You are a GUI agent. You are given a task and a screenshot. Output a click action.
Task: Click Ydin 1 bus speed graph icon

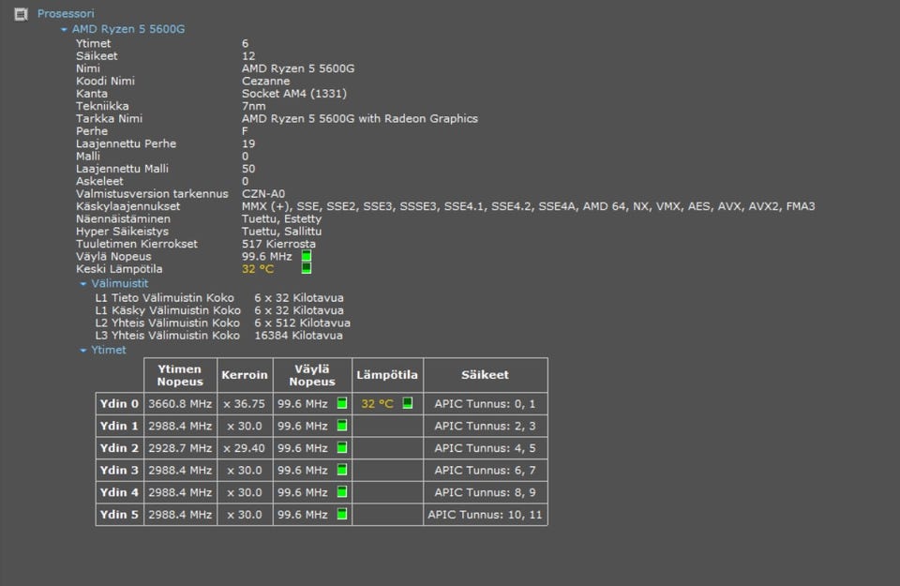pyautogui.click(x=342, y=426)
